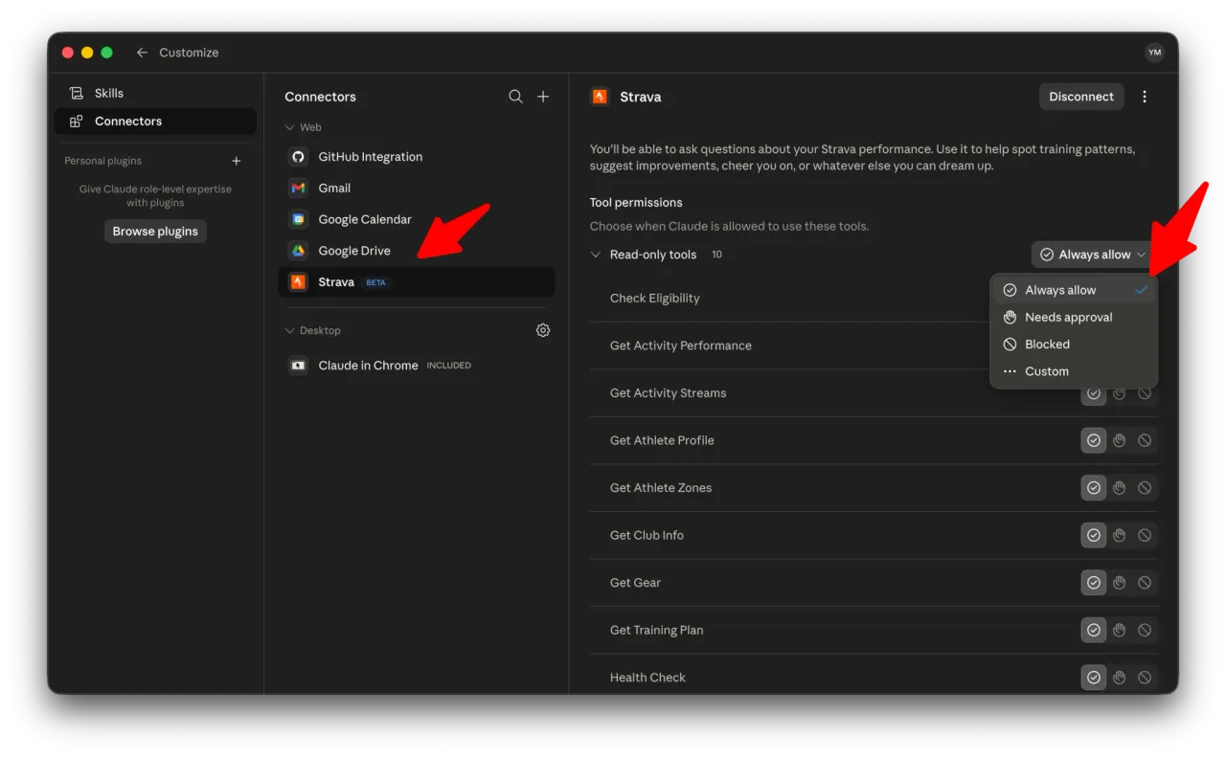Set Get Gear to needs approval
The image size is (1226, 757).
click(1120, 583)
